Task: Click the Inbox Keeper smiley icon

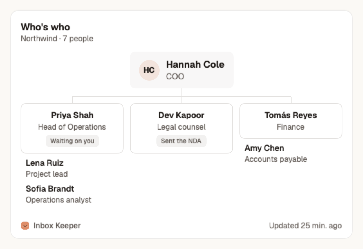Action: [25, 225]
